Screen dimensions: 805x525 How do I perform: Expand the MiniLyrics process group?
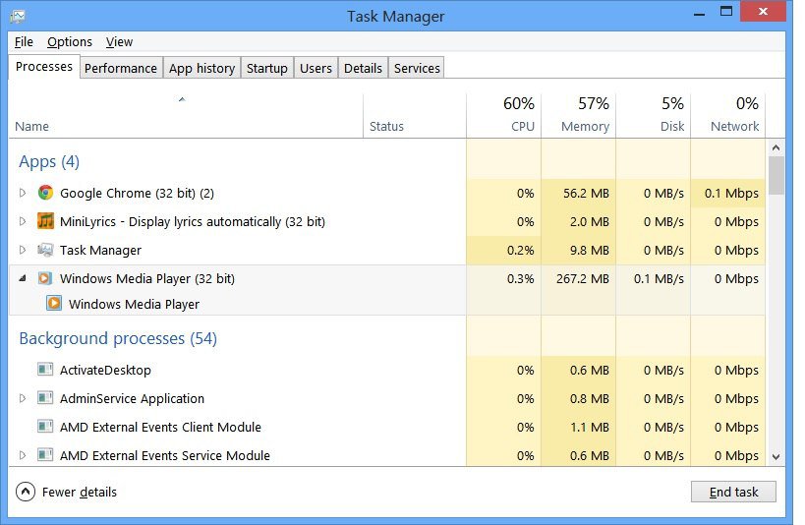pos(23,221)
